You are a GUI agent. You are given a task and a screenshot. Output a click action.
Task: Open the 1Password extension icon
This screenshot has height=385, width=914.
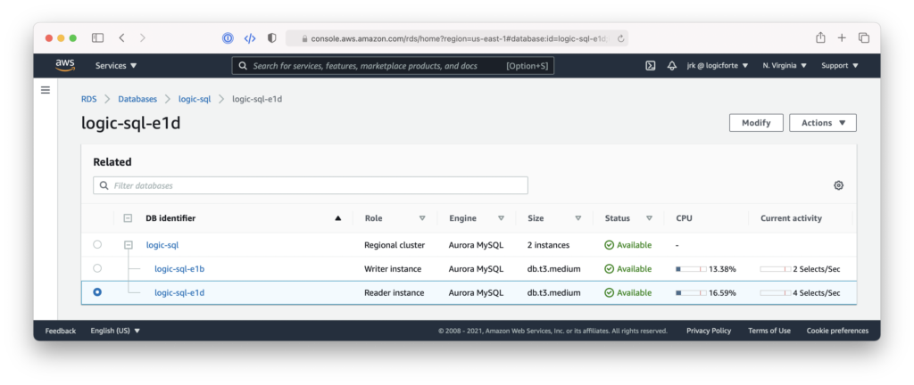228,38
